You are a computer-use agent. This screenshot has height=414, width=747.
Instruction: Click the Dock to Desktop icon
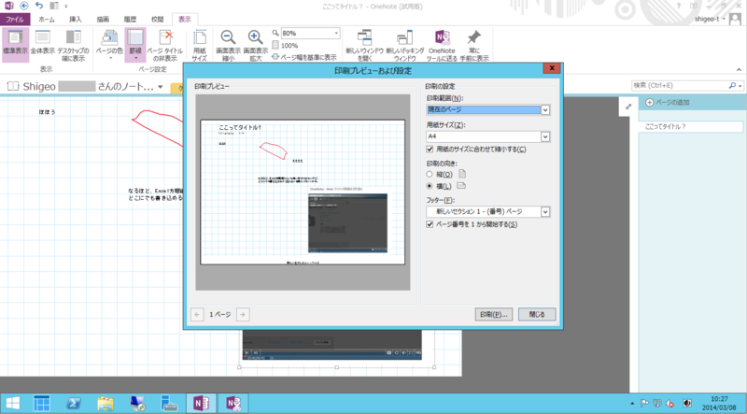coord(73,45)
